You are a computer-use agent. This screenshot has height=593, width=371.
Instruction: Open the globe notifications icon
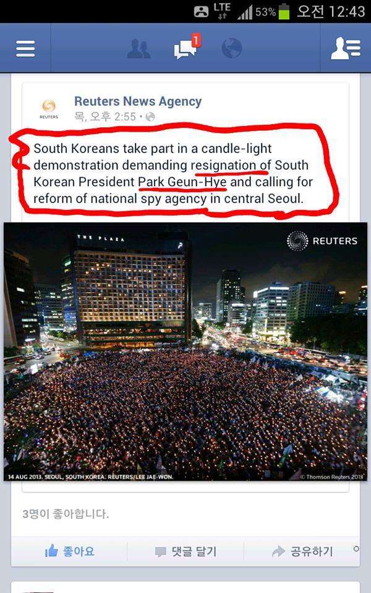(x=231, y=48)
